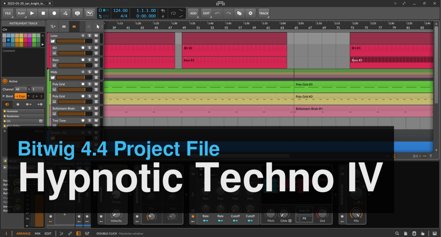
Task: Switch to the MIX view
Action: [37, 233]
